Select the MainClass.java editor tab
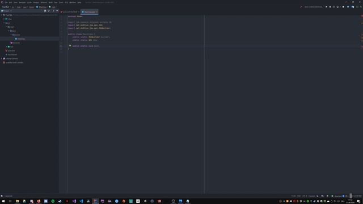The height and width of the screenshot is (204, 363). click(x=90, y=12)
